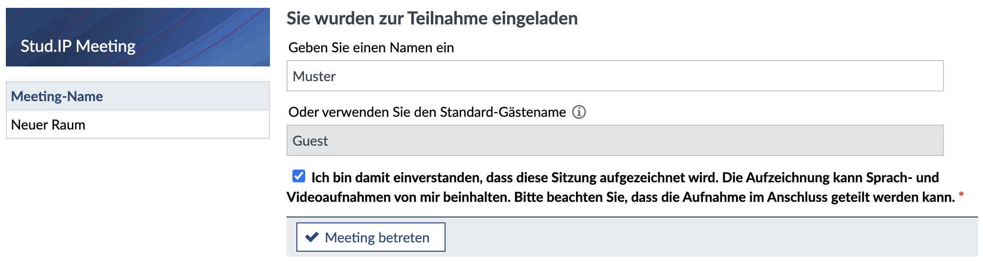Click the checkmark icon in Meeting betreten
Image resolution: width=983 pixels, height=261 pixels.
click(312, 237)
